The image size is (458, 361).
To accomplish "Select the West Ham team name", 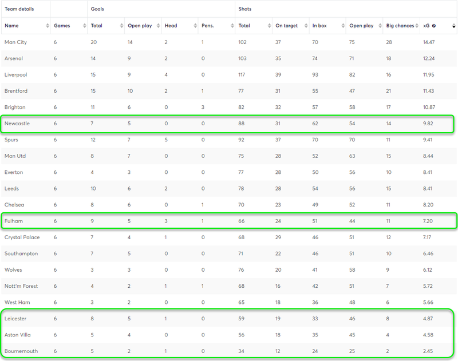I will 17,302.
